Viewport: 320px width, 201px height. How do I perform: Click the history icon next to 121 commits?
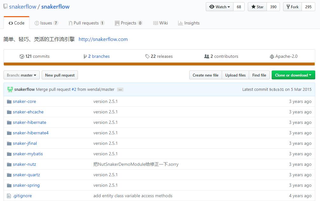(22, 57)
